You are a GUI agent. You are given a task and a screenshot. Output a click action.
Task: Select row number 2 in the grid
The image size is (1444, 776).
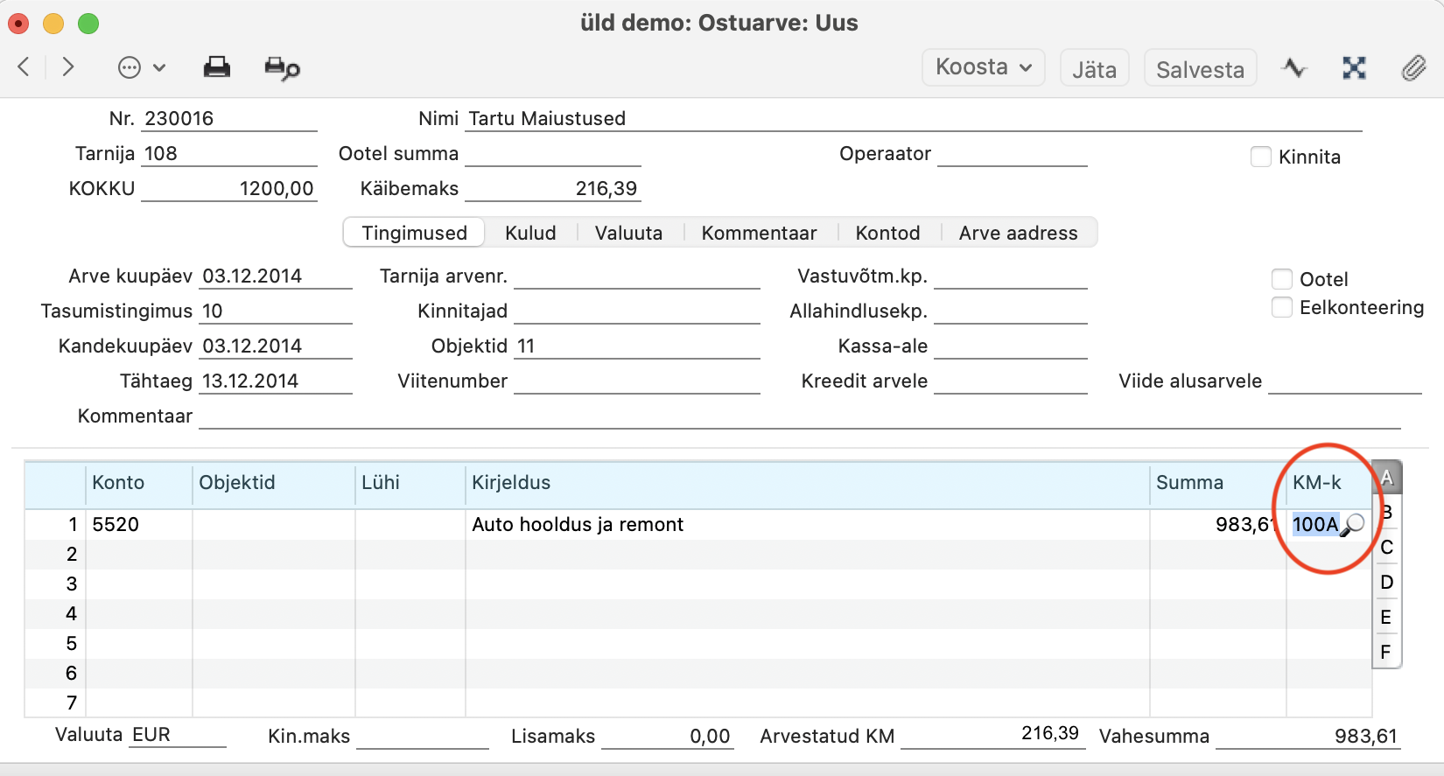click(x=71, y=554)
